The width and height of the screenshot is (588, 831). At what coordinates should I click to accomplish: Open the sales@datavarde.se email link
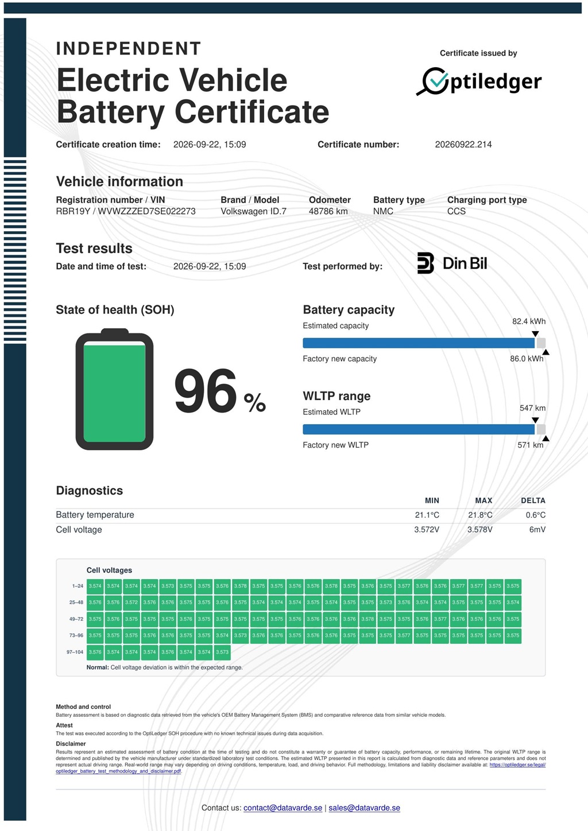pos(364,808)
